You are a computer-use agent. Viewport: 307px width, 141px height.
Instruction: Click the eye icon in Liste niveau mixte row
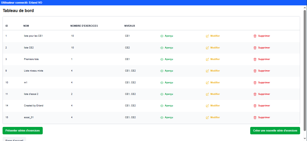click(x=162, y=71)
